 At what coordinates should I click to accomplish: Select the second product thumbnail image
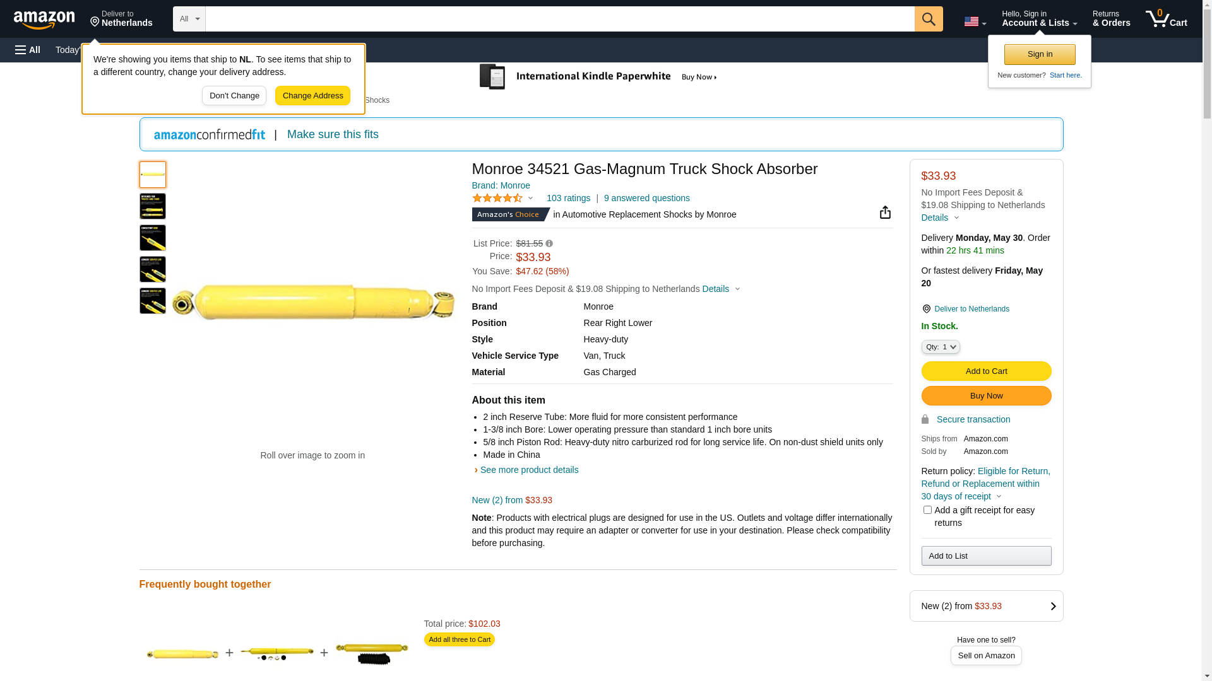(x=153, y=206)
